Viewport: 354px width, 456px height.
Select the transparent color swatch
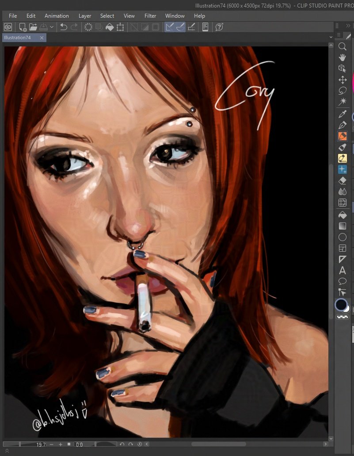343,317
